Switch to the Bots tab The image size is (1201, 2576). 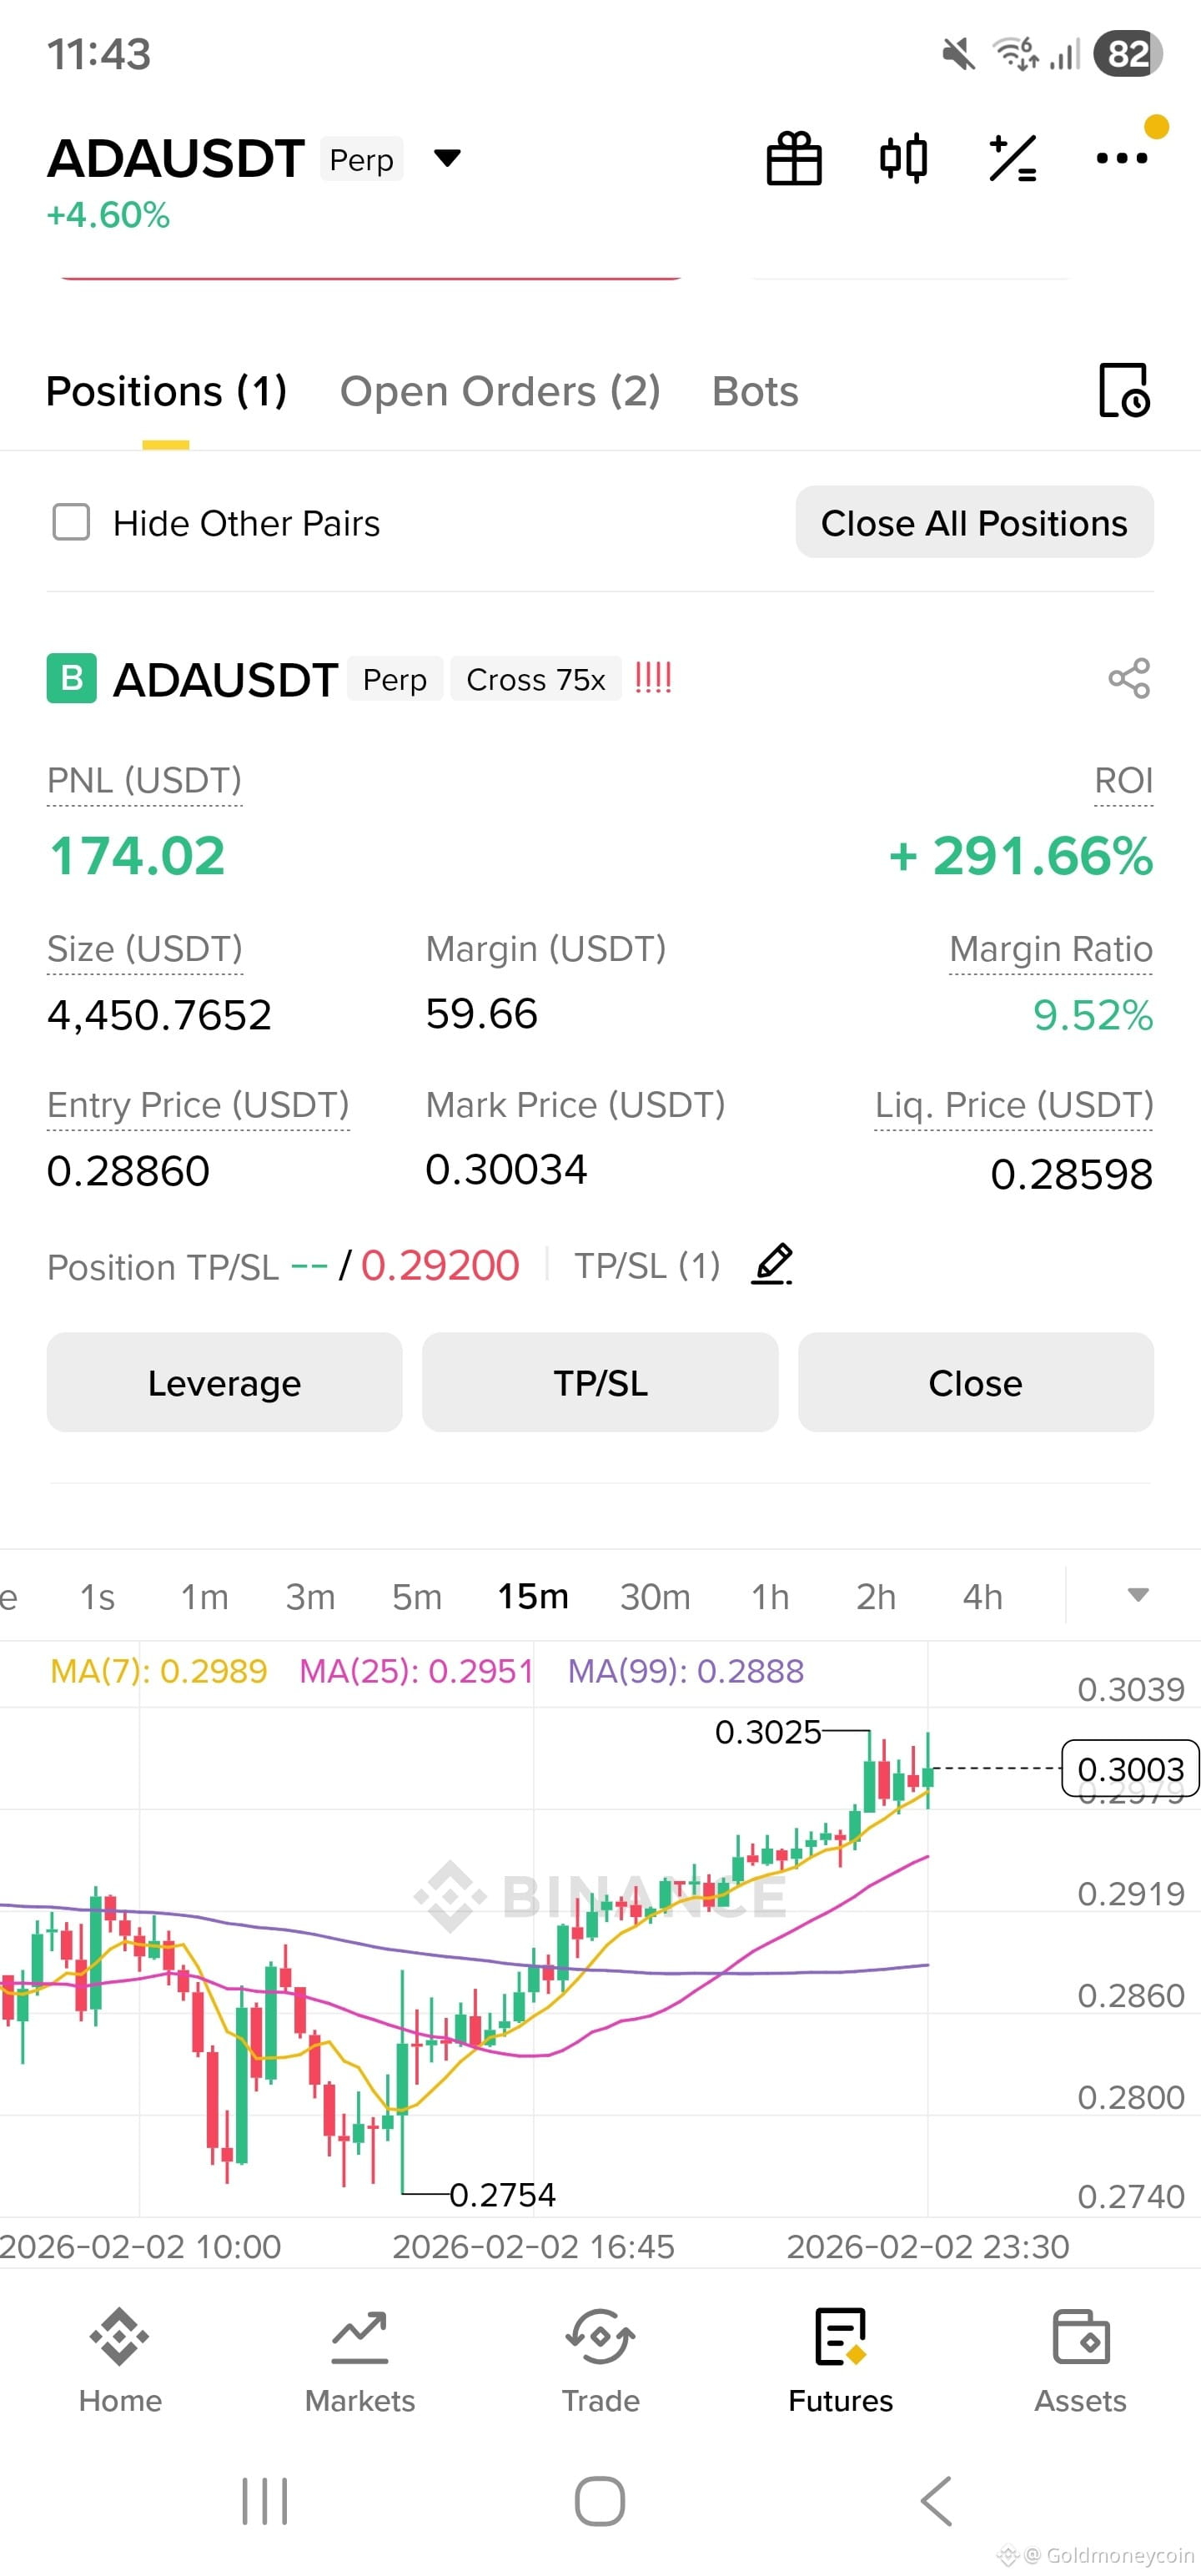click(x=755, y=391)
